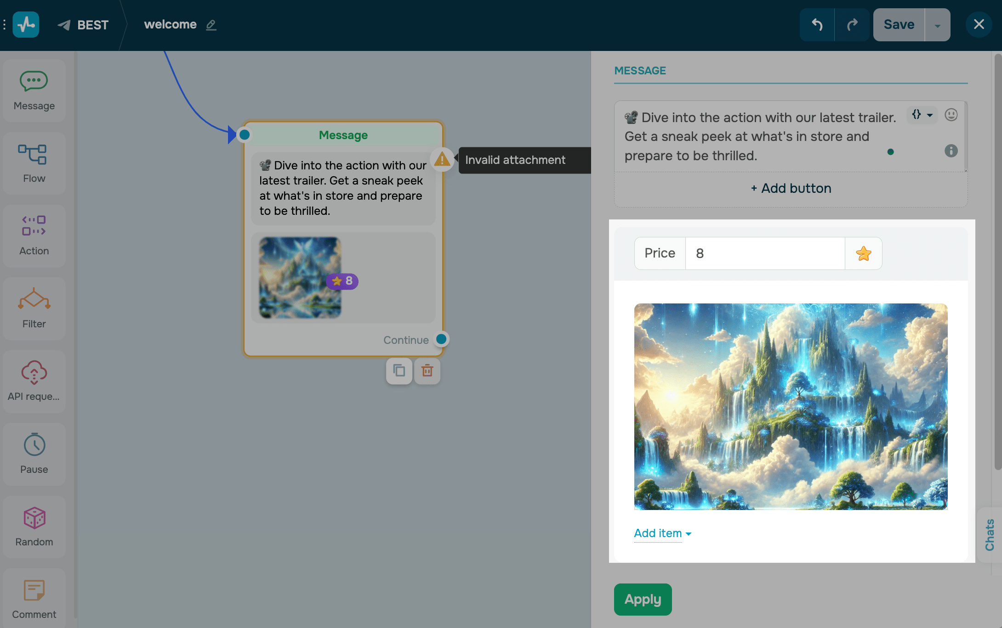Click the redo arrow button
Viewport: 1002px width, 628px height.
tap(852, 25)
